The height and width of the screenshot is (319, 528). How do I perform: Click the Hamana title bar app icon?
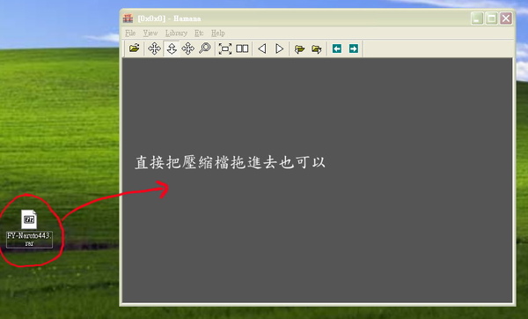click(128, 19)
